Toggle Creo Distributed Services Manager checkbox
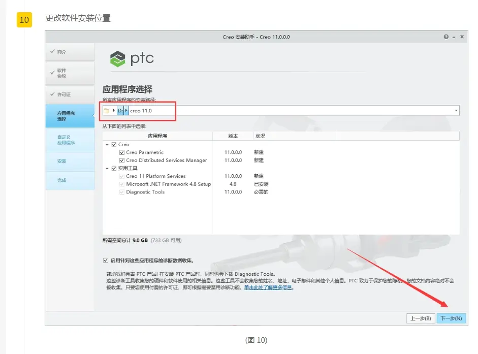Screen dimensions: 478x354 pos(122,160)
